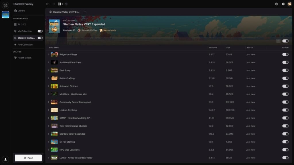This screenshot has width=294, height=165.
Task: Click the user profile avatar icon
Action: [x=290, y=4]
